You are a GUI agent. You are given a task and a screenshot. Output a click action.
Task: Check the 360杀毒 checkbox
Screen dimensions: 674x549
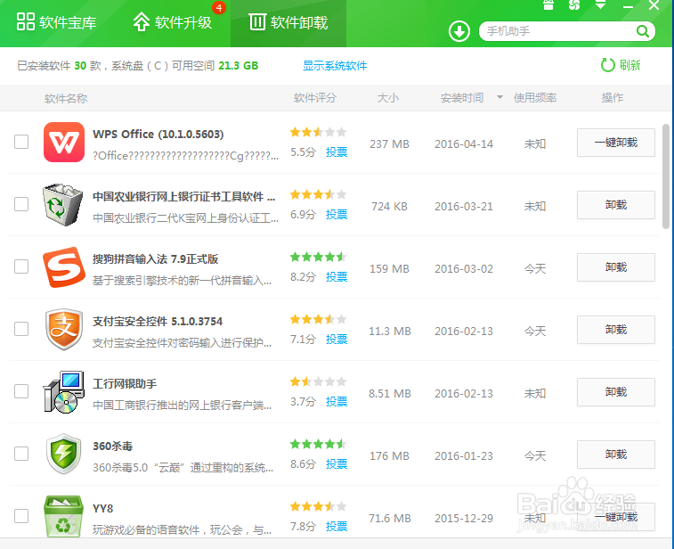tap(21, 454)
